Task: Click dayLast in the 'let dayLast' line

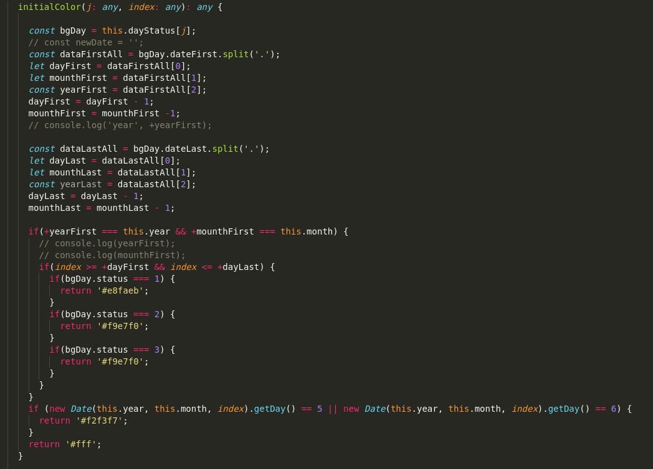Action: coord(67,160)
